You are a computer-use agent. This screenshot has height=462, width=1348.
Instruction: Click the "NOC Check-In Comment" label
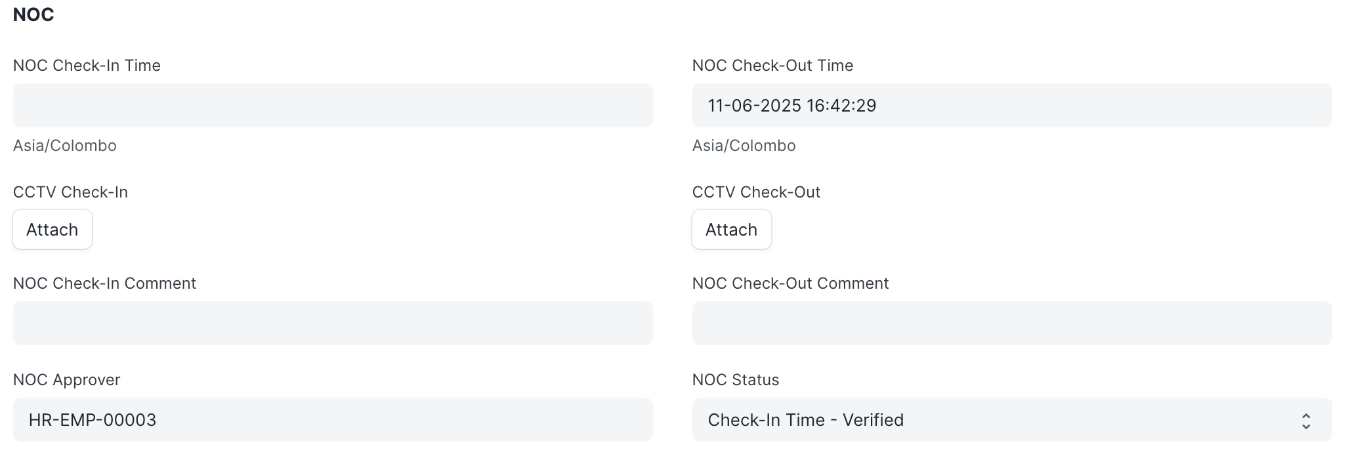[x=104, y=283]
